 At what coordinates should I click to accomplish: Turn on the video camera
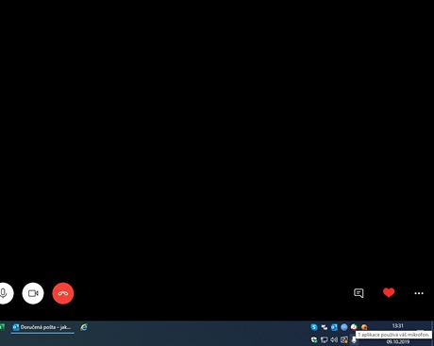pyautogui.click(x=33, y=293)
